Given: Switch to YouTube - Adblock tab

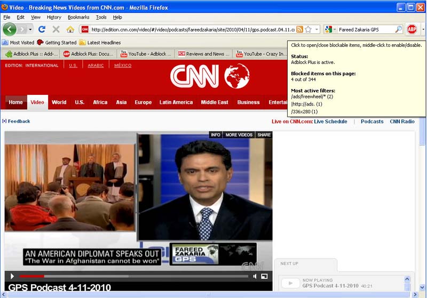Looking at the screenshot, I should click(x=146, y=54).
